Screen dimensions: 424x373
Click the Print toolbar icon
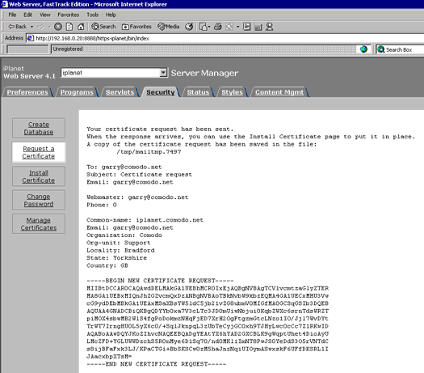pyautogui.click(x=218, y=27)
